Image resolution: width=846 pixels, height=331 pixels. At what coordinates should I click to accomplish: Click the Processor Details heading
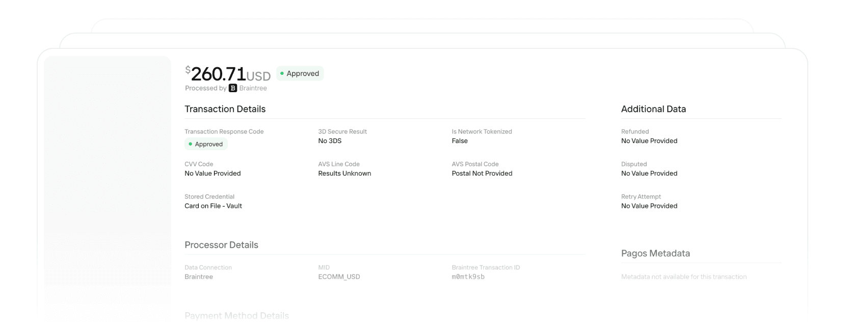pos(221,245)
